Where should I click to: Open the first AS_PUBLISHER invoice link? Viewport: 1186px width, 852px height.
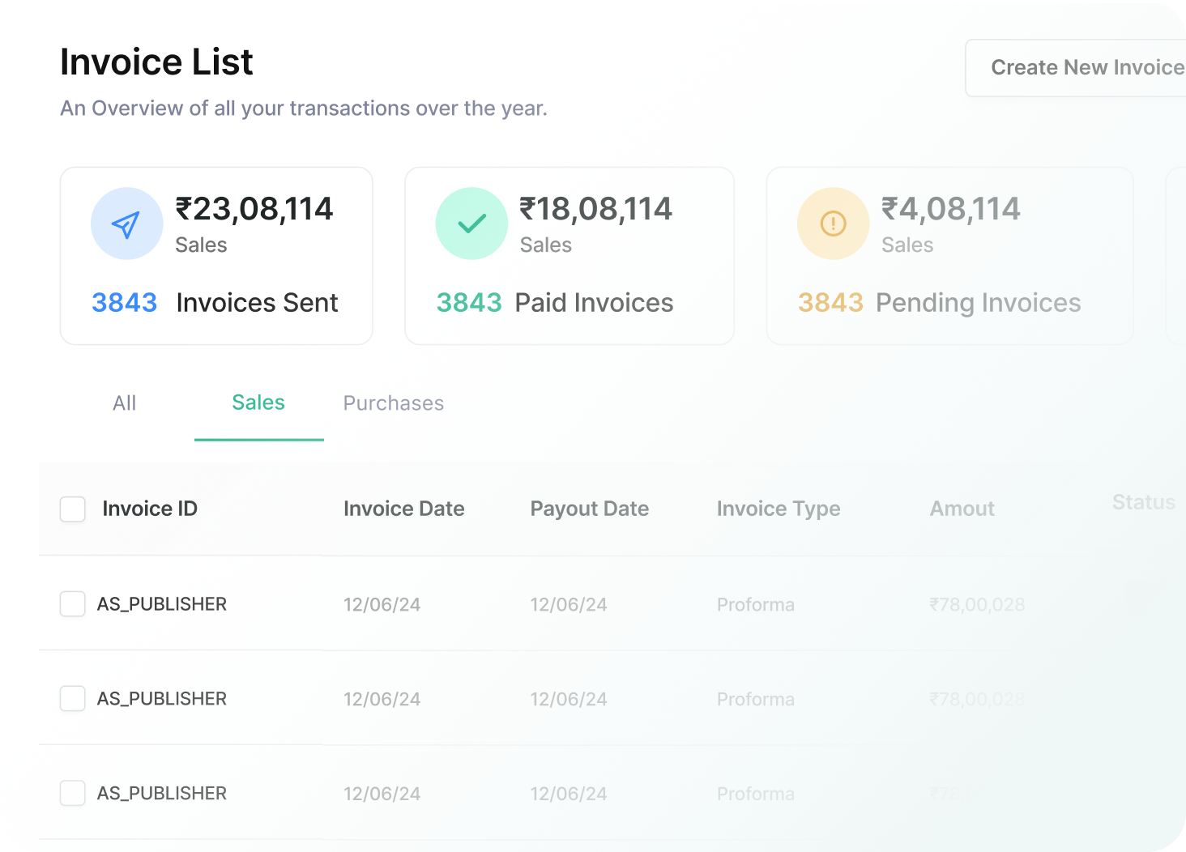[162, 604]
